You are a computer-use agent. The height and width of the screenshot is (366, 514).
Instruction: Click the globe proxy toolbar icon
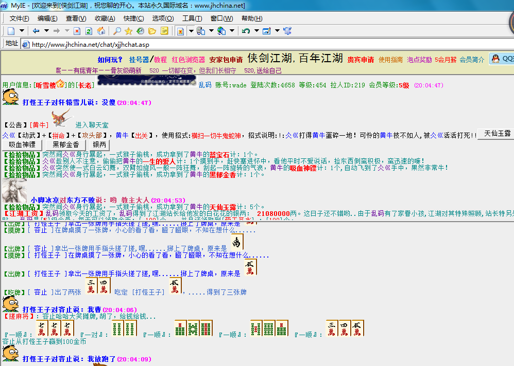221,31
